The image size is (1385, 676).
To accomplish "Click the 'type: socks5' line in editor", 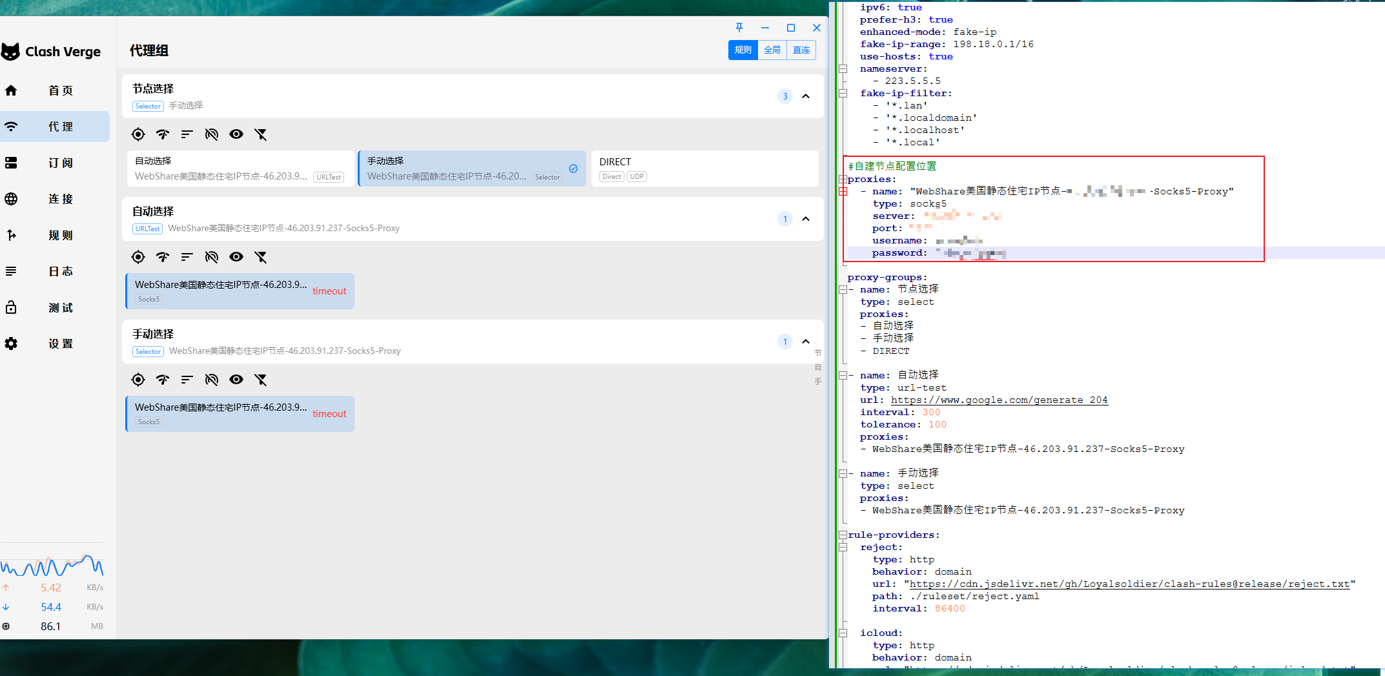I will pos(909,204).
